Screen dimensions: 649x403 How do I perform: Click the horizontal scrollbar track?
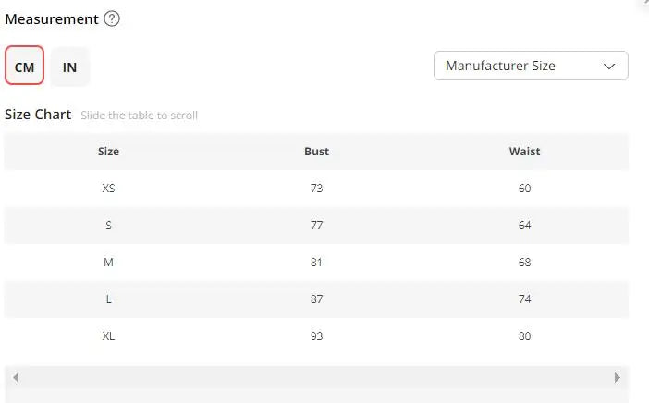pos(316,377)
